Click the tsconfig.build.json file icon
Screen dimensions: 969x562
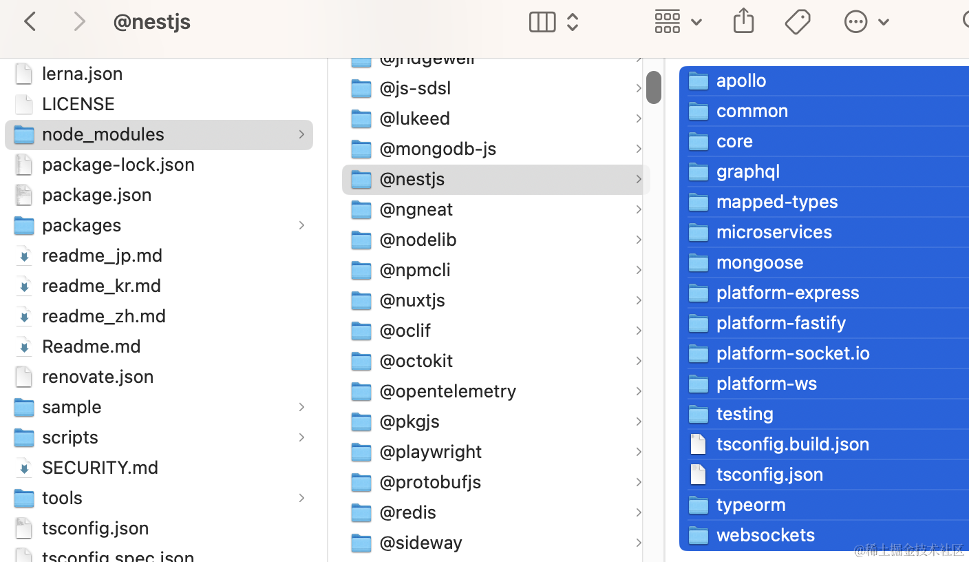coord(699,444)
